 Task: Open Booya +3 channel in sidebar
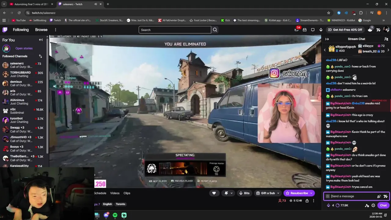23,148
